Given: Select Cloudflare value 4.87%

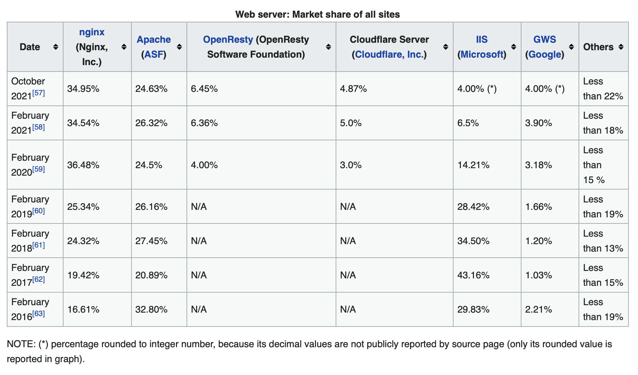Looking at the screenshot, I should pyautogui.click(x=353, y=89).
